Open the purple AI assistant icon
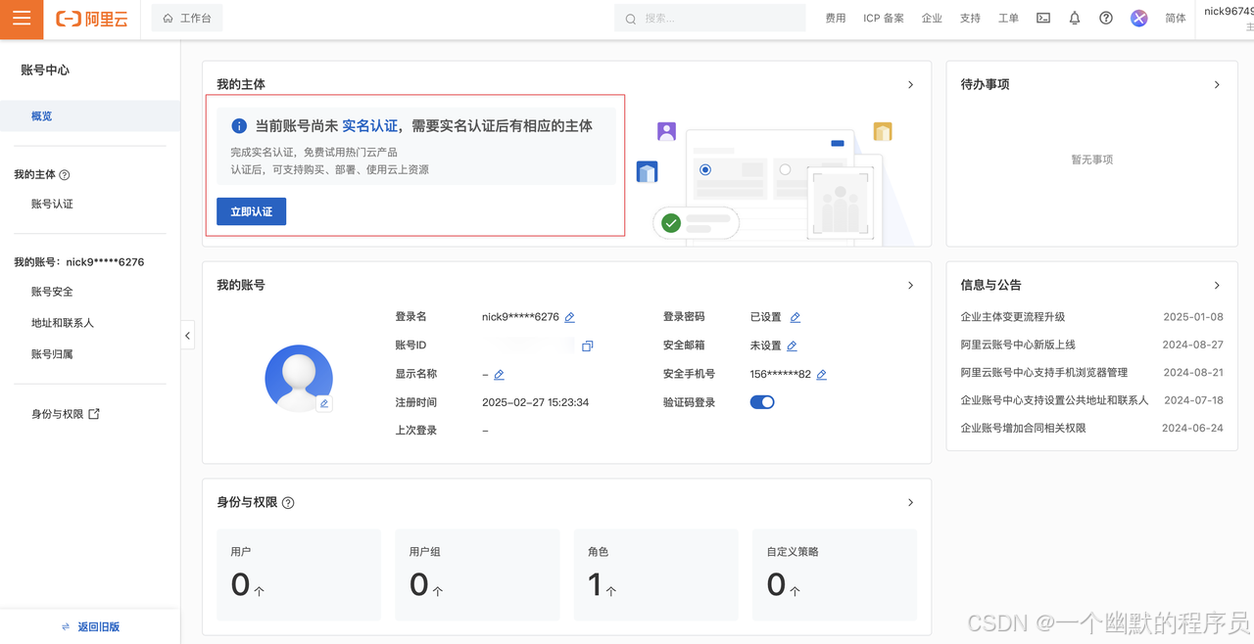The height and width of the screenshot is (644, 1254). point(1138,19)
